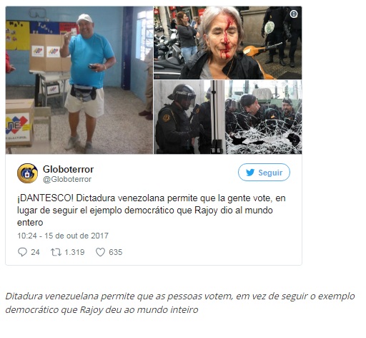The width and height of the screenshot is (366, 338).
Task: Click the 1.319 retweets count
Action: 74,252
